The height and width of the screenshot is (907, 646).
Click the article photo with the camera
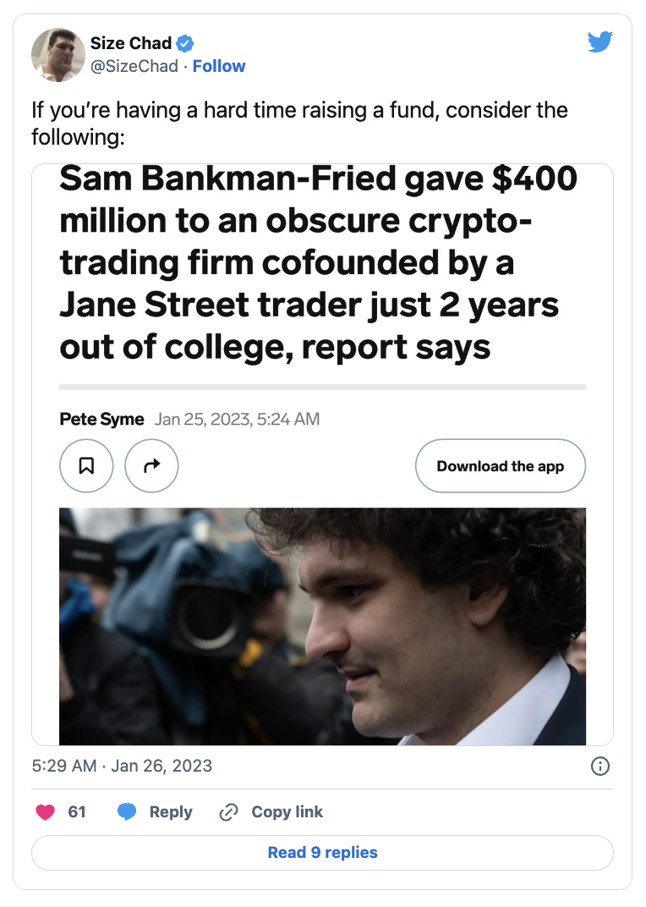pyautogui.click(x=322, y=626)
